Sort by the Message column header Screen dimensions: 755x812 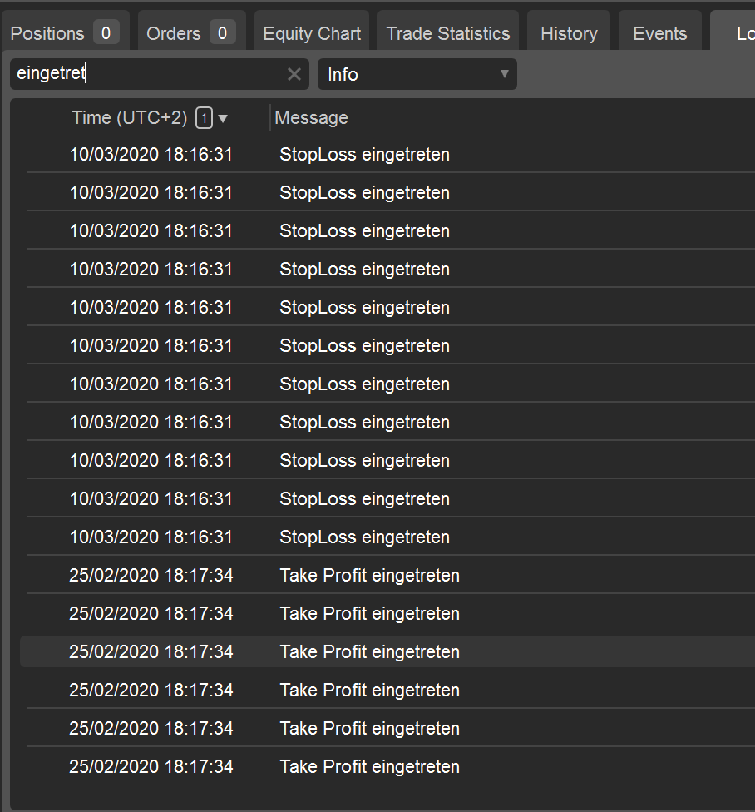point(311,118)
